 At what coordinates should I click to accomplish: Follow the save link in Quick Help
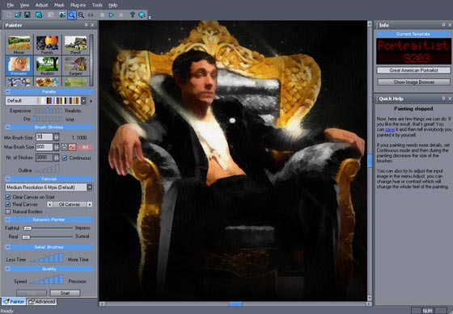click(x=390, y=130)
